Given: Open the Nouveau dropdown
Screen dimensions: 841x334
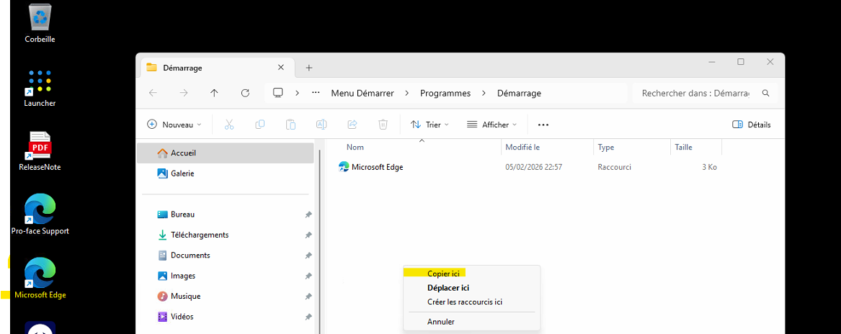Looking at the screenshot, I should click(x=174, y=125).
